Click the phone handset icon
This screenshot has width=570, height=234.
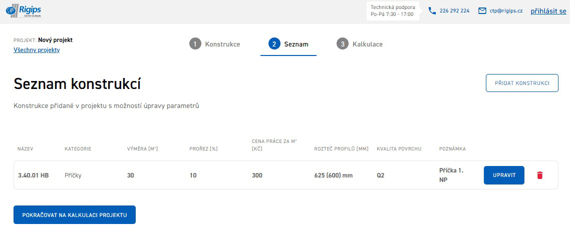tap(432, 11)
